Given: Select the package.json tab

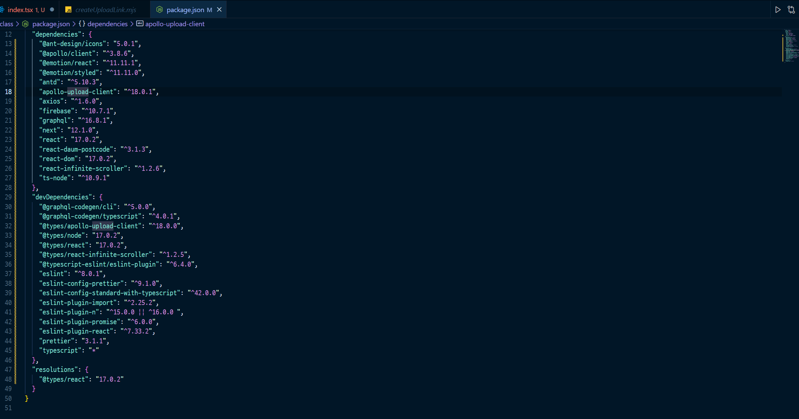Looking at the screenshot, I should 185,10.
